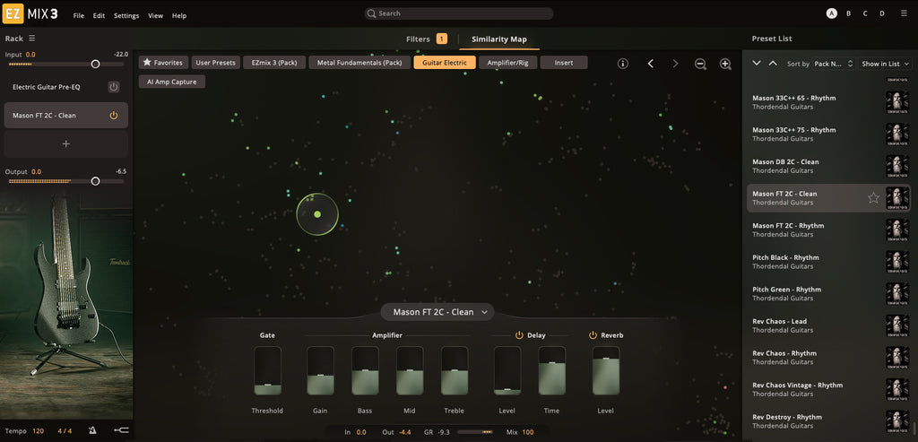Select Mason 33C++ 65 - Rhythm preset
The image size is (918, 442).
click(x=828, y=102)
